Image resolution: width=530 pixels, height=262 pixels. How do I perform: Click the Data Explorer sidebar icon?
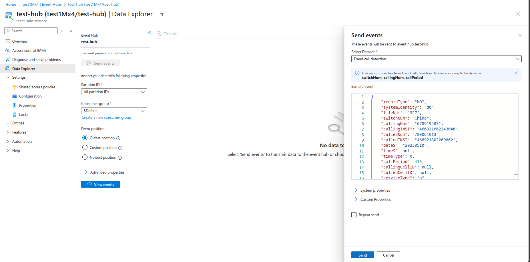pyautogui.click(x=8, y=69)
